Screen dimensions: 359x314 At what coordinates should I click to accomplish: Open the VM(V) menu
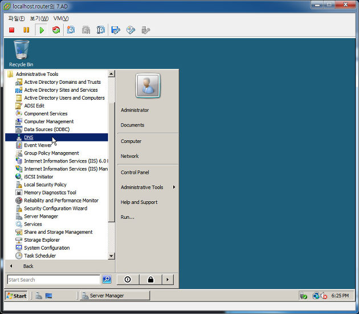[61, 18]
